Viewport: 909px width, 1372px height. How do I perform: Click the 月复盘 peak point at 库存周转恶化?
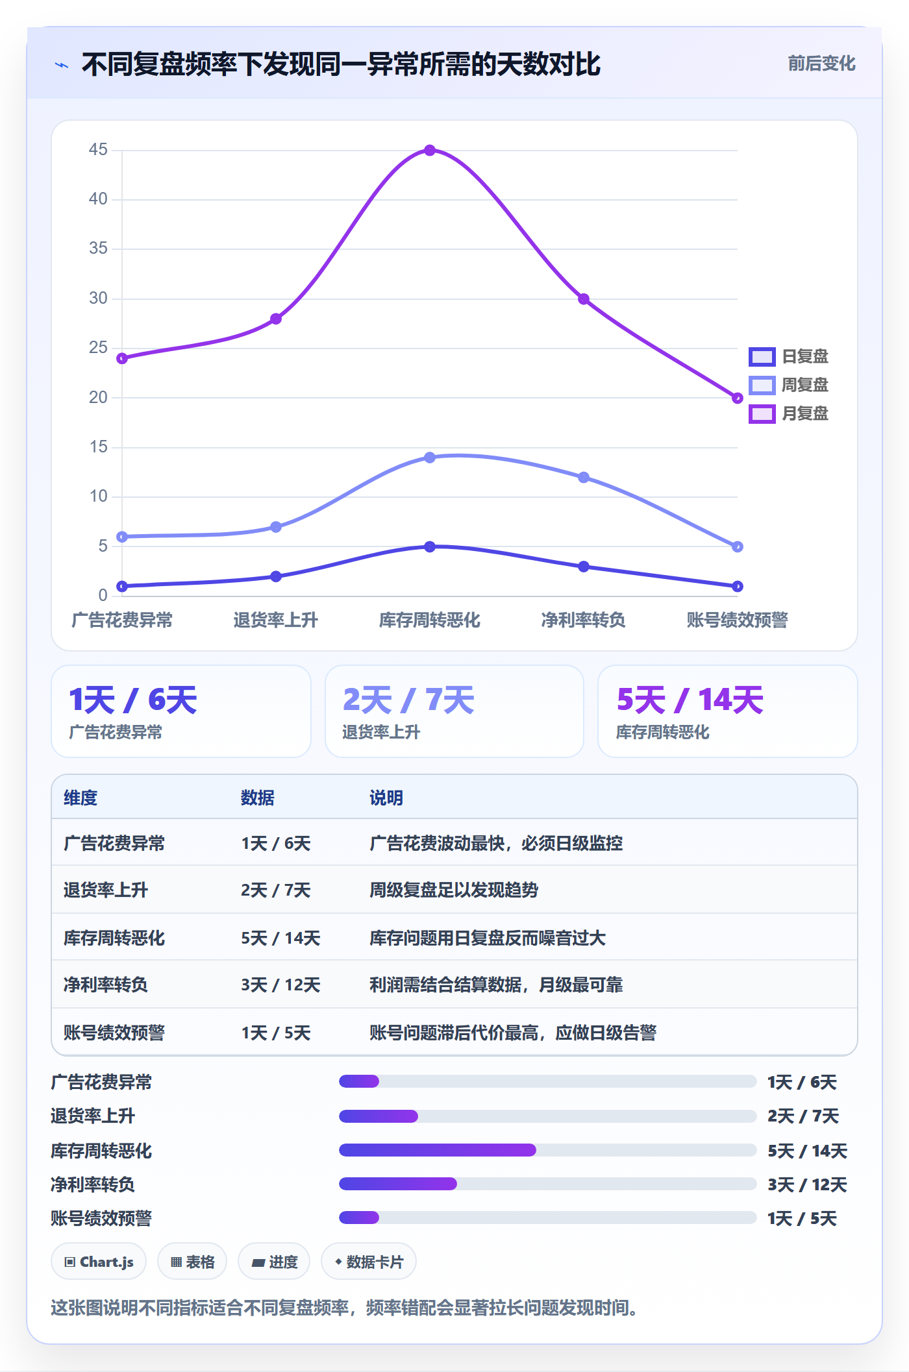click(x=430, y=151)
